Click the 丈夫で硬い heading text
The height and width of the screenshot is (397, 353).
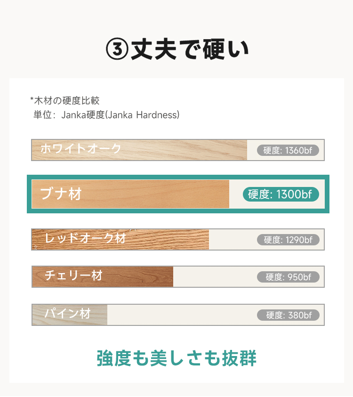[190, 49]
